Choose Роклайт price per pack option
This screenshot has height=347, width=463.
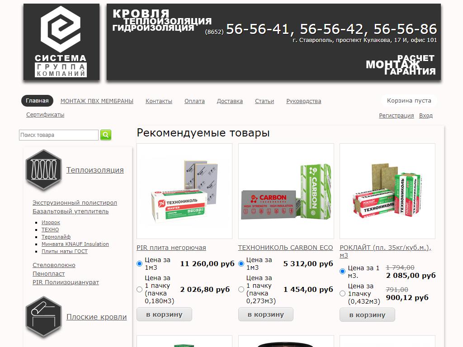[342, 294]
